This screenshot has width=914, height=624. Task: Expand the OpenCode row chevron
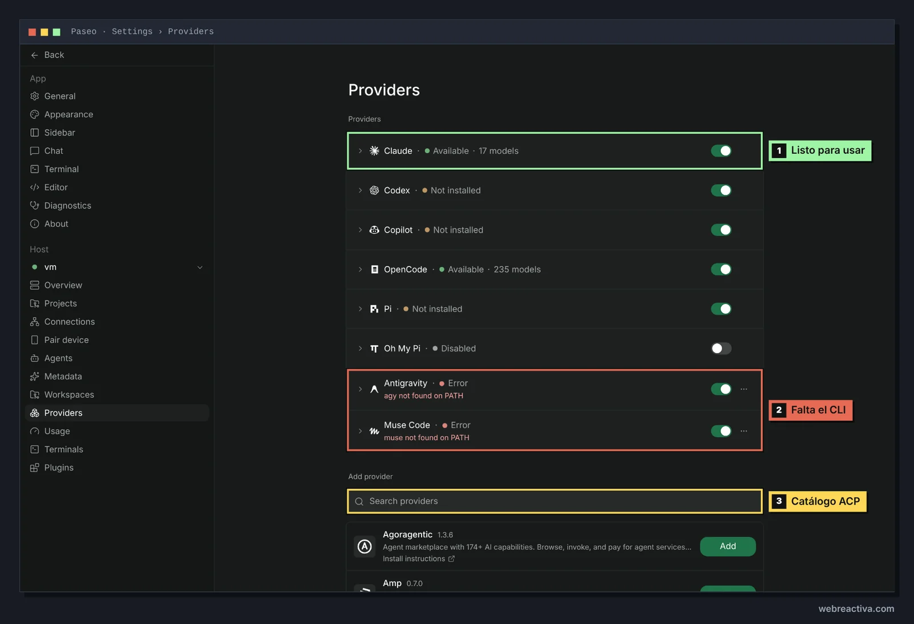360,269
